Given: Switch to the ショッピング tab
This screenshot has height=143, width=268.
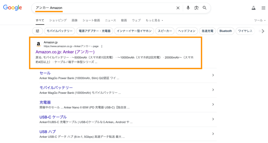Looking at the screenshot, I should [58, 20].
